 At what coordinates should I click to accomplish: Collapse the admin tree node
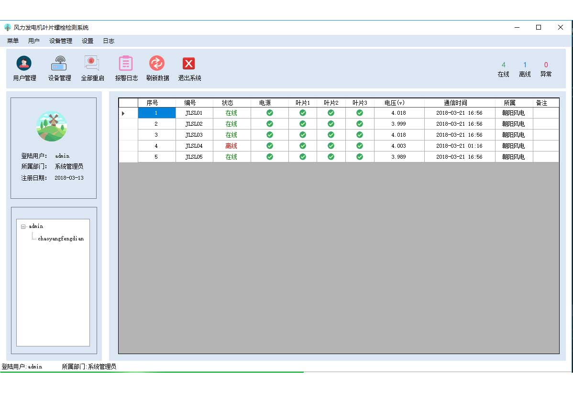tap(23, 227)
